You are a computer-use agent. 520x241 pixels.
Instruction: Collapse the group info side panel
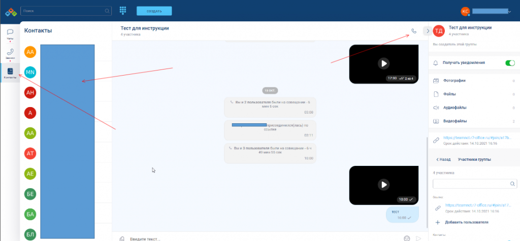click(x=428, y=31)
